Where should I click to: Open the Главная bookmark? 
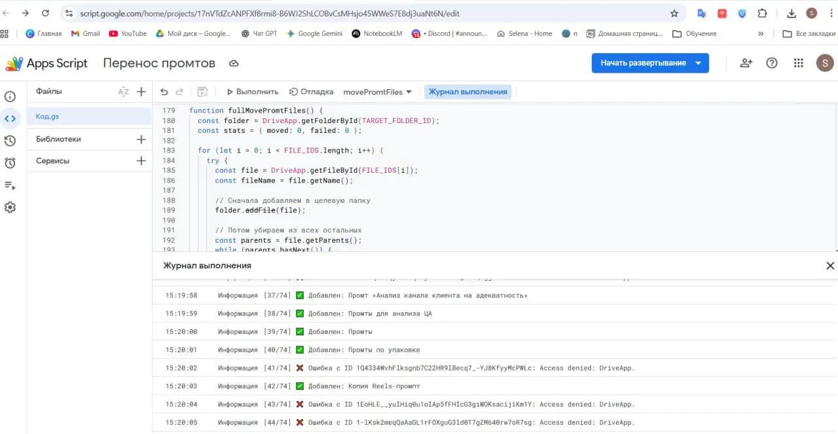[43, 33]
